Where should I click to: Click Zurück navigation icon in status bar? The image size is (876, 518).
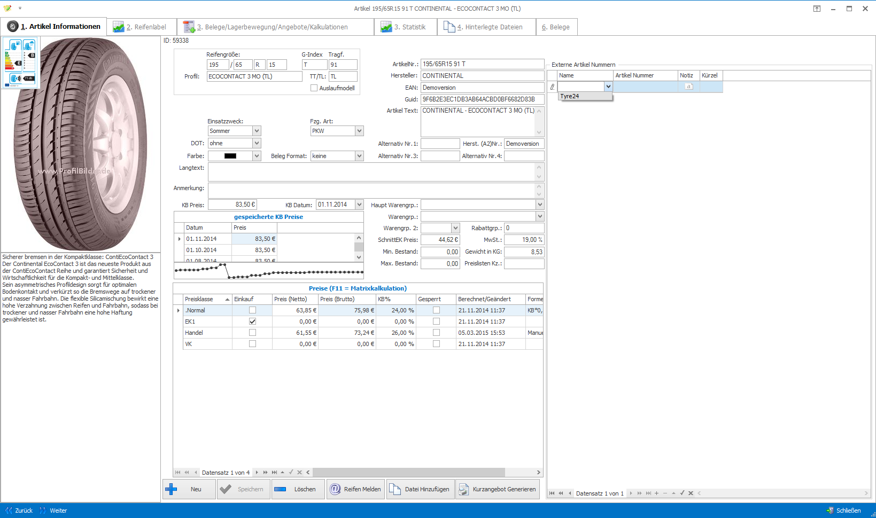click(9, 511)
